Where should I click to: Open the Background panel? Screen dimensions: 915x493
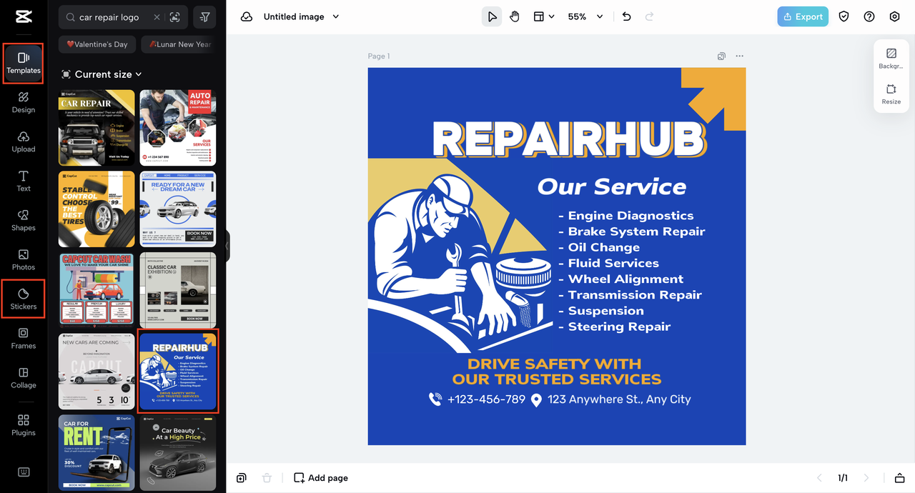coord(891,59)
